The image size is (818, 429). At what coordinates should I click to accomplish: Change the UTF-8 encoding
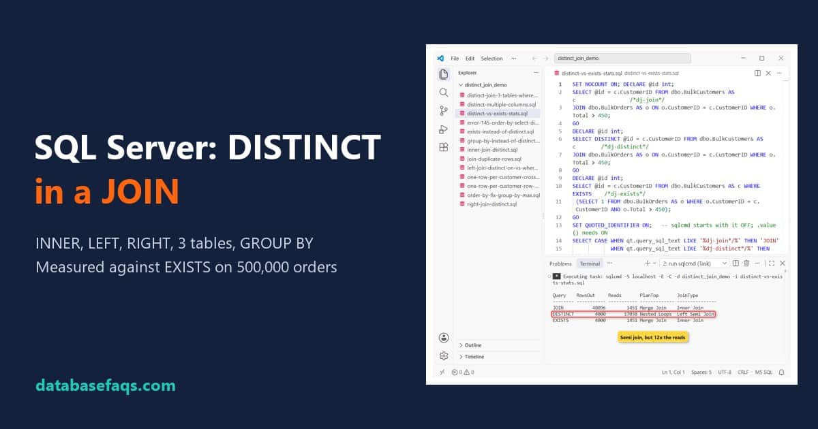pos(725,372)
